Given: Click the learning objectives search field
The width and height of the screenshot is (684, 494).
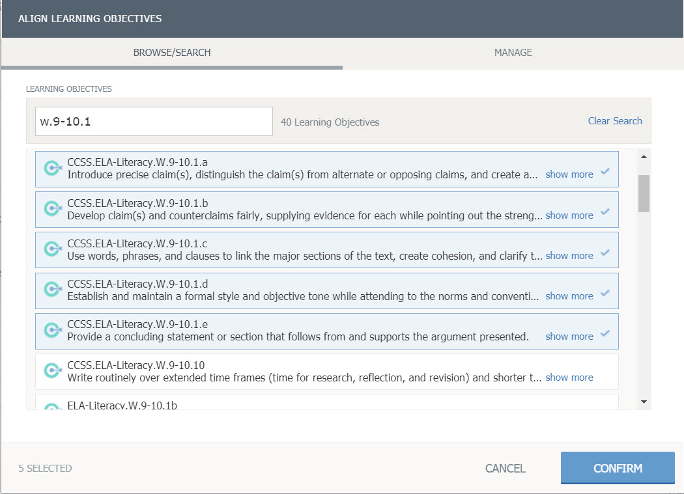Looking at the screenshot, I should tap(154, 122).
